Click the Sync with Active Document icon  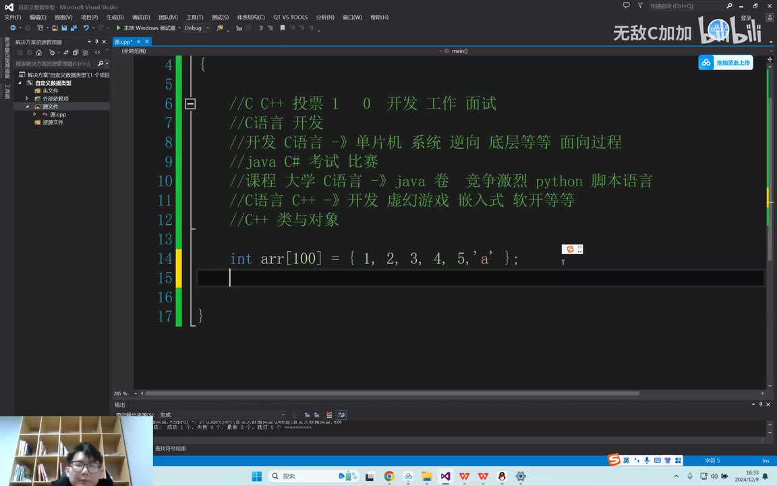click(x=66, y=53)
